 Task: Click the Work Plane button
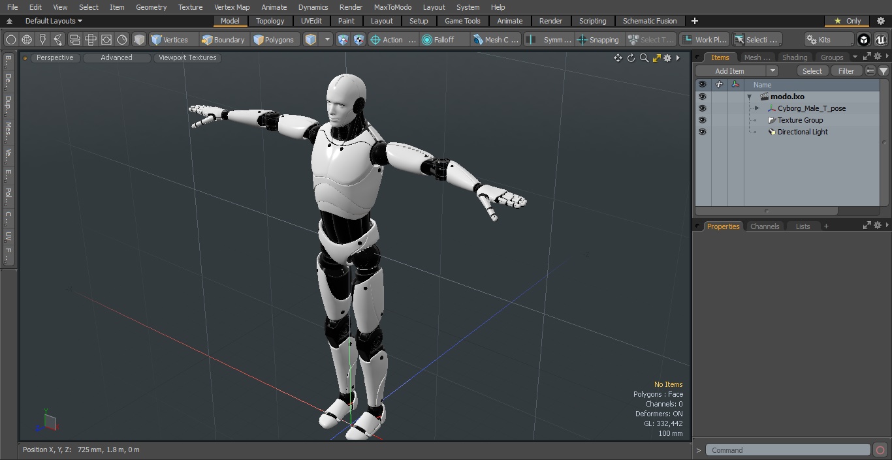pyautogui.click(x=705, y=40)
